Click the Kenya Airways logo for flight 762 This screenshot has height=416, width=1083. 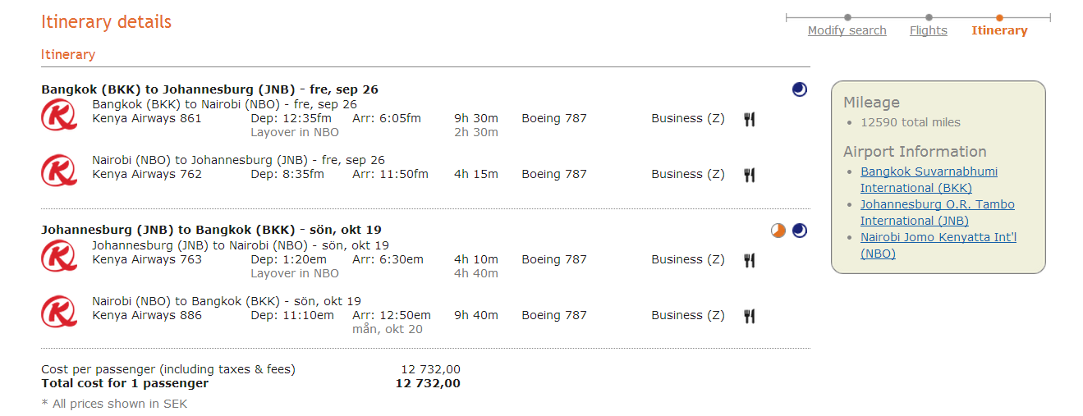[59, 171]
